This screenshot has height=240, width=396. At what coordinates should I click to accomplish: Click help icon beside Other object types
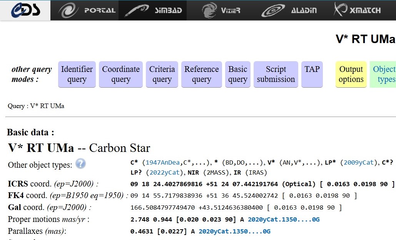(80, 164)
